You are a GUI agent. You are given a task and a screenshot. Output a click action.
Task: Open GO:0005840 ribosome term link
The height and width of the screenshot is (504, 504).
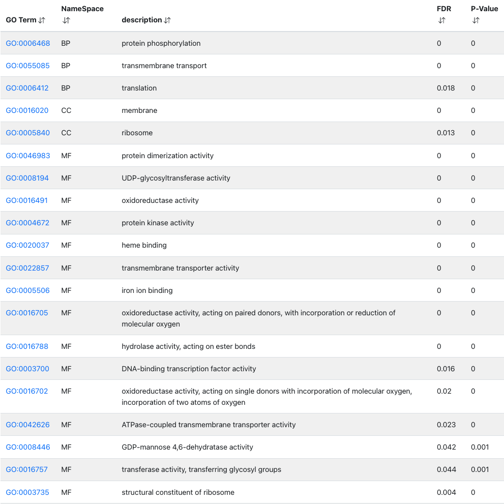click(x=28, y=133)
